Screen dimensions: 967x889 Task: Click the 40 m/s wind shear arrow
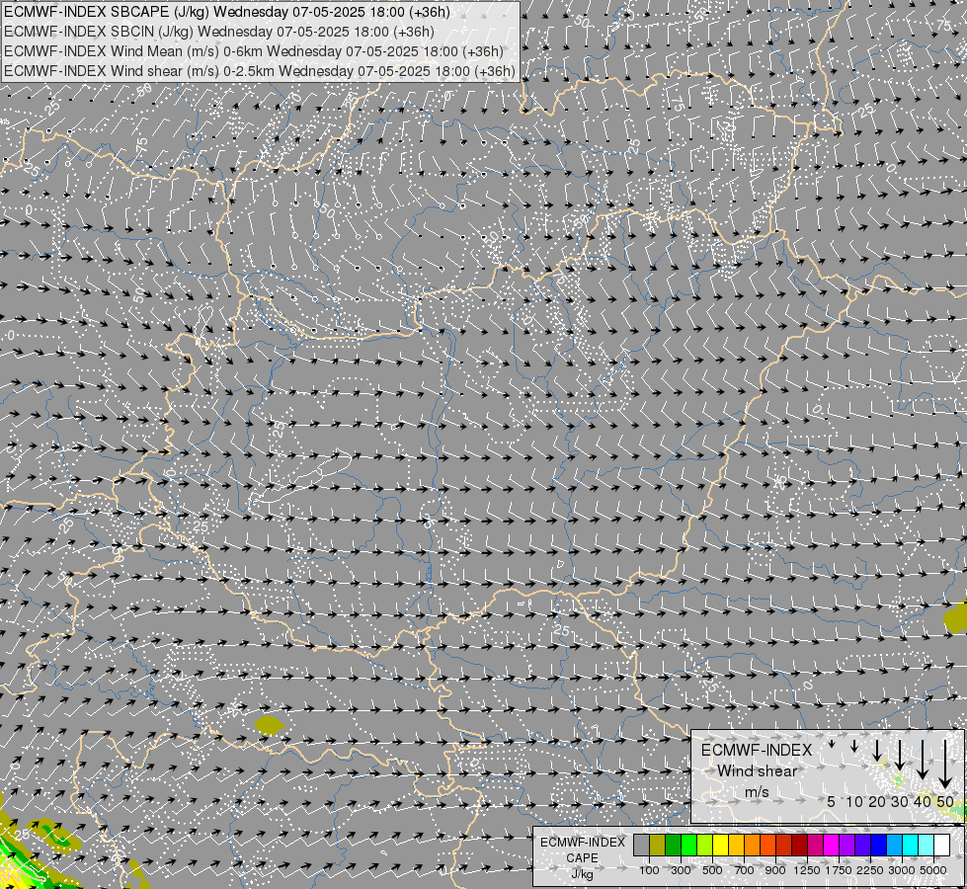click(923, 760)
